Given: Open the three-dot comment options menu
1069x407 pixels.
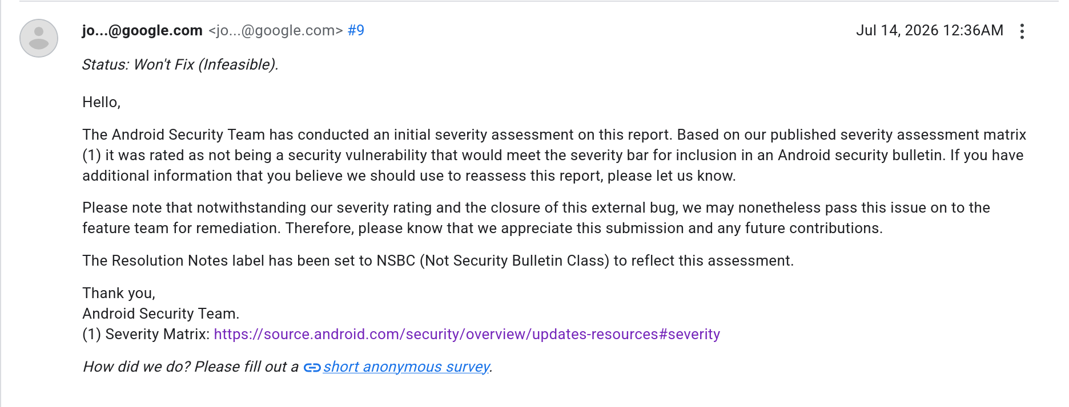Looking at the screenshot, I should (x=1022, y=31).
